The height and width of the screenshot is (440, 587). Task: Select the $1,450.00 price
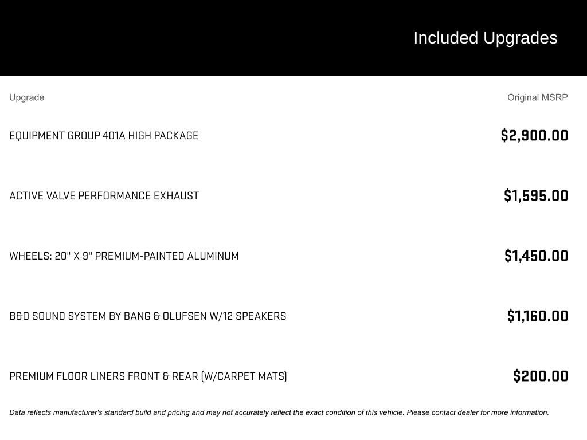536,256
